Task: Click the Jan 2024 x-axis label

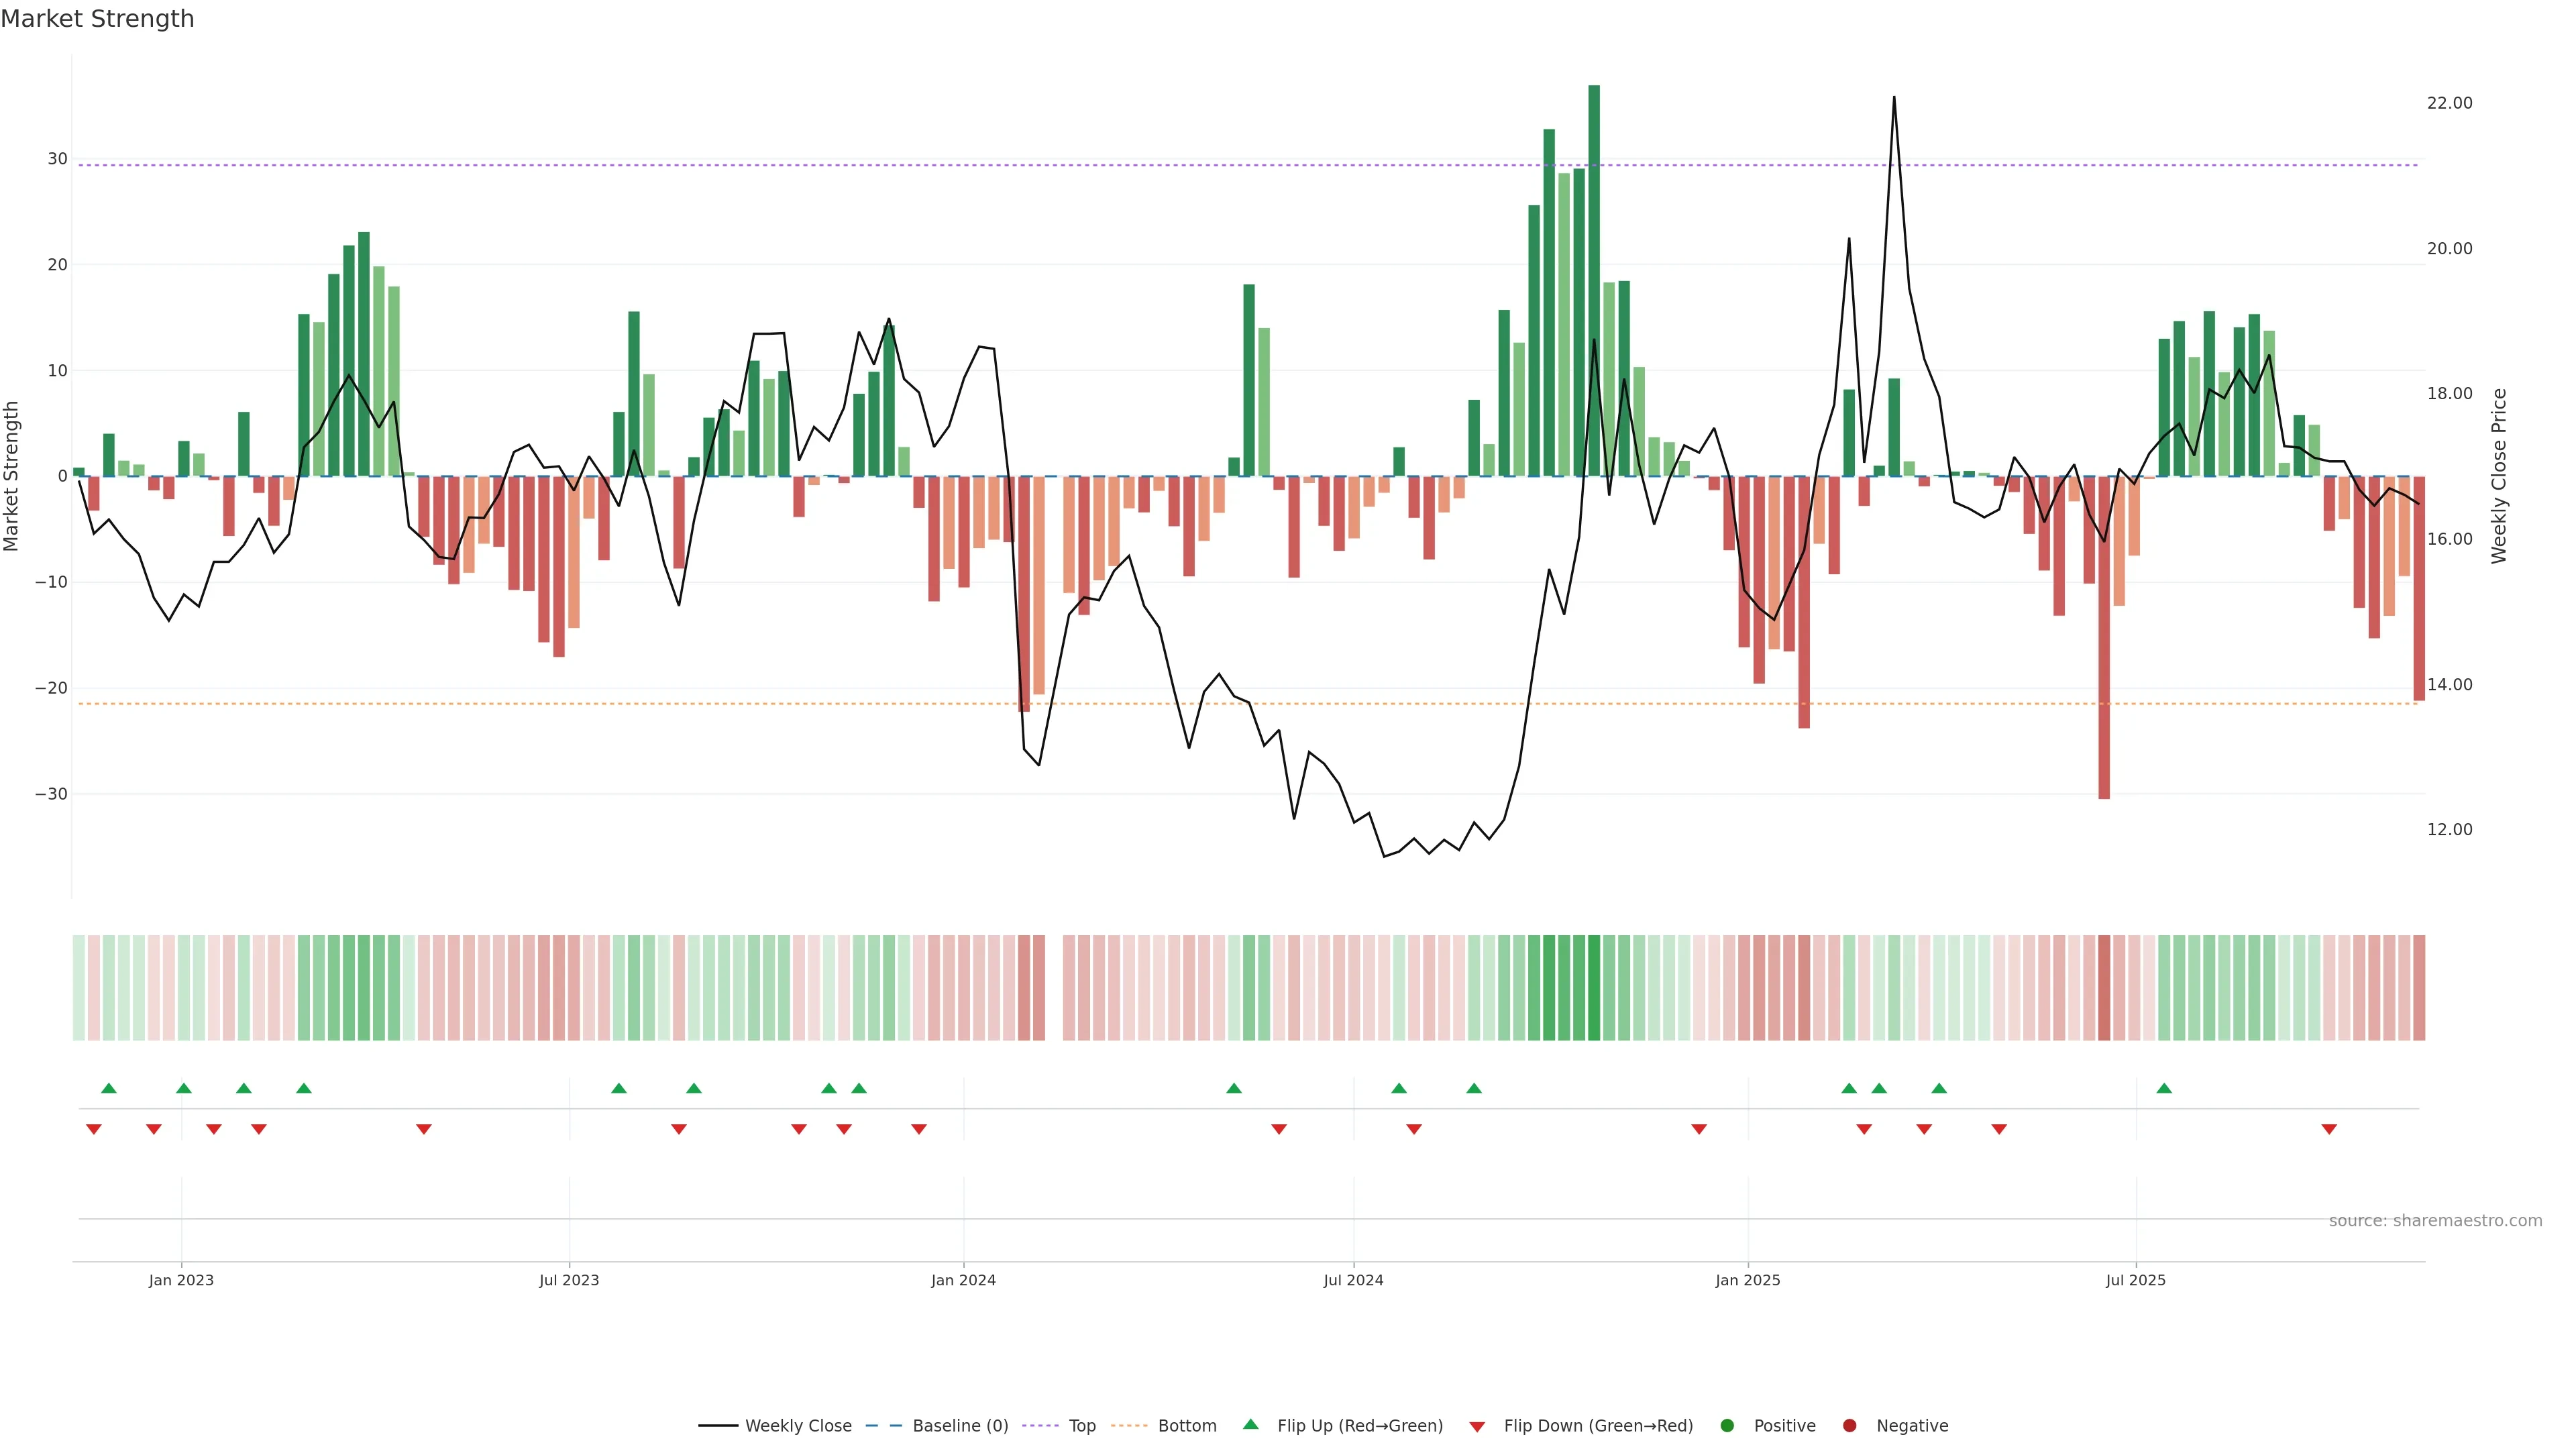Action: (x=963, y=1280)
